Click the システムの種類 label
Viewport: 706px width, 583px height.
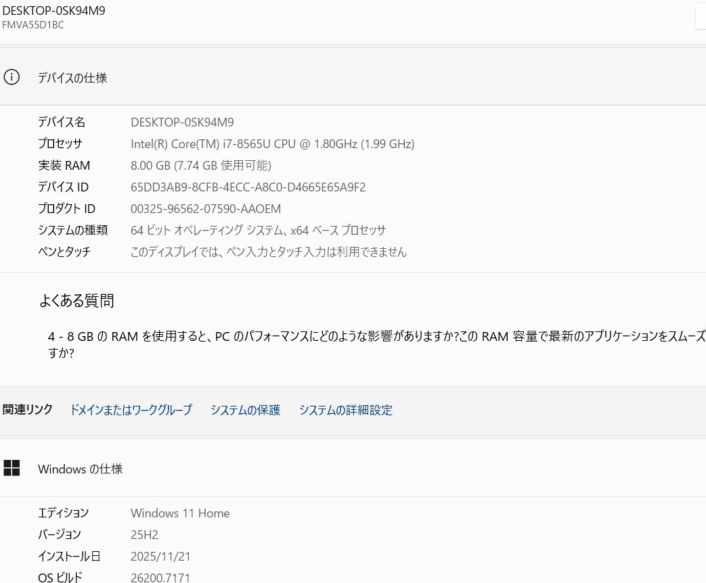coord(73,230)
